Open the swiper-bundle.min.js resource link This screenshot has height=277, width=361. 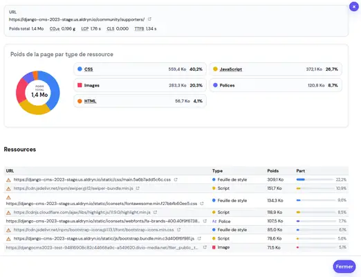(73, 188)
